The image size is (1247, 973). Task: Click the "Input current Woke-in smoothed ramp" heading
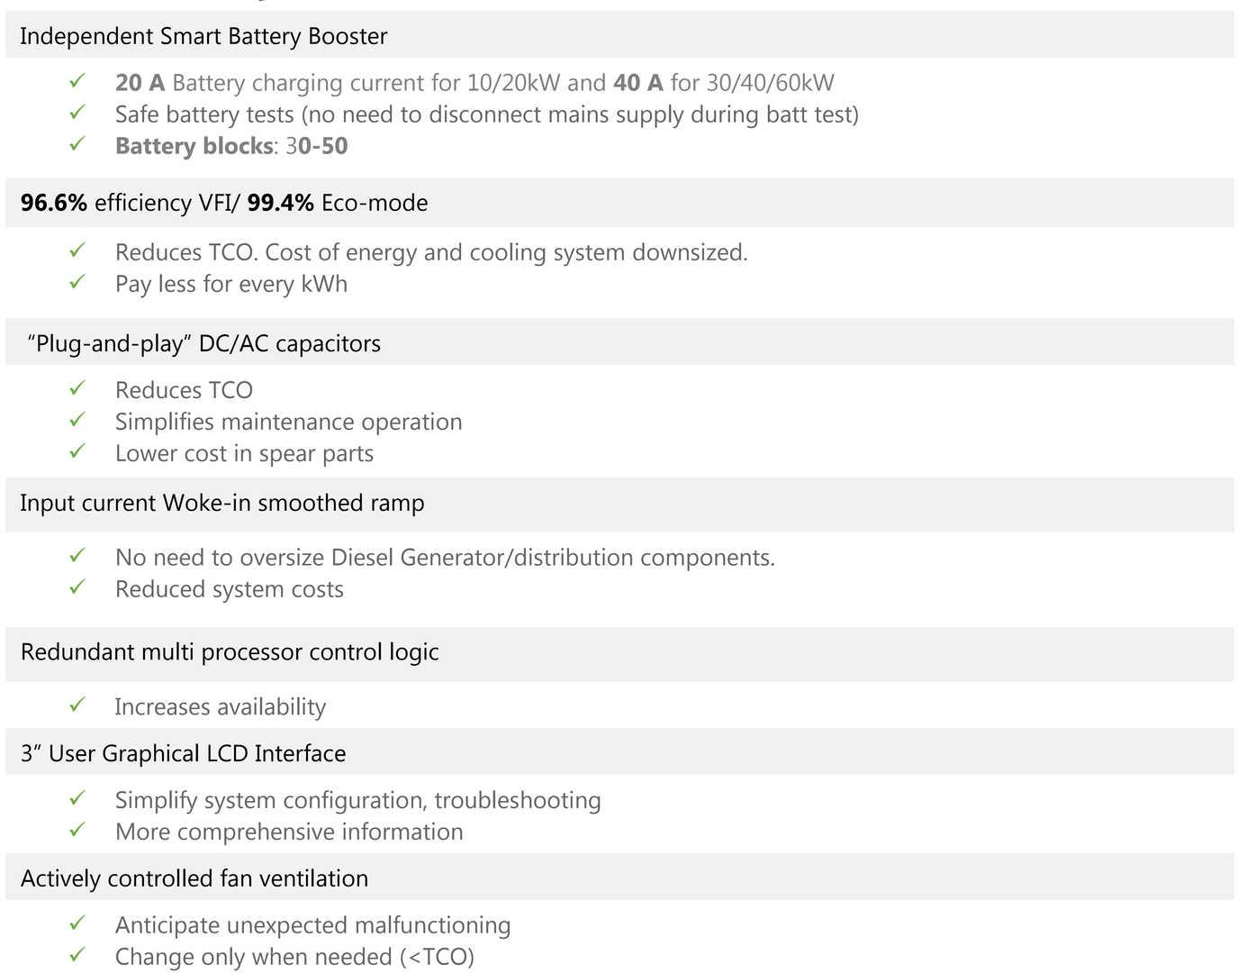tap(222, 503)
